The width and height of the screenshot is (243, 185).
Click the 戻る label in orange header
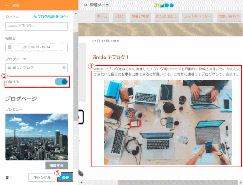pyautogui.click(x=16, y=5)
